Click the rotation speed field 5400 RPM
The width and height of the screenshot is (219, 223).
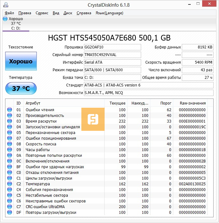198,62
